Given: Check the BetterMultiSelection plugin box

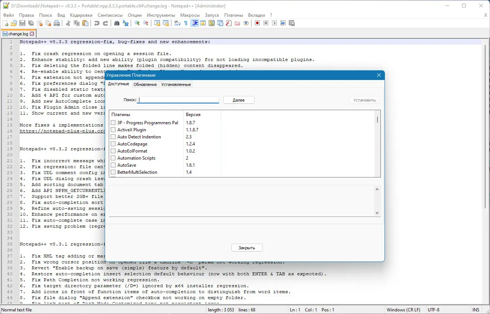Looking at the screenshot, I should tap(113, 172).
